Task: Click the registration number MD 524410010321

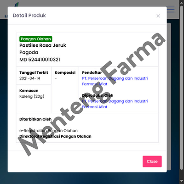Action: click(x=40, y=60)
